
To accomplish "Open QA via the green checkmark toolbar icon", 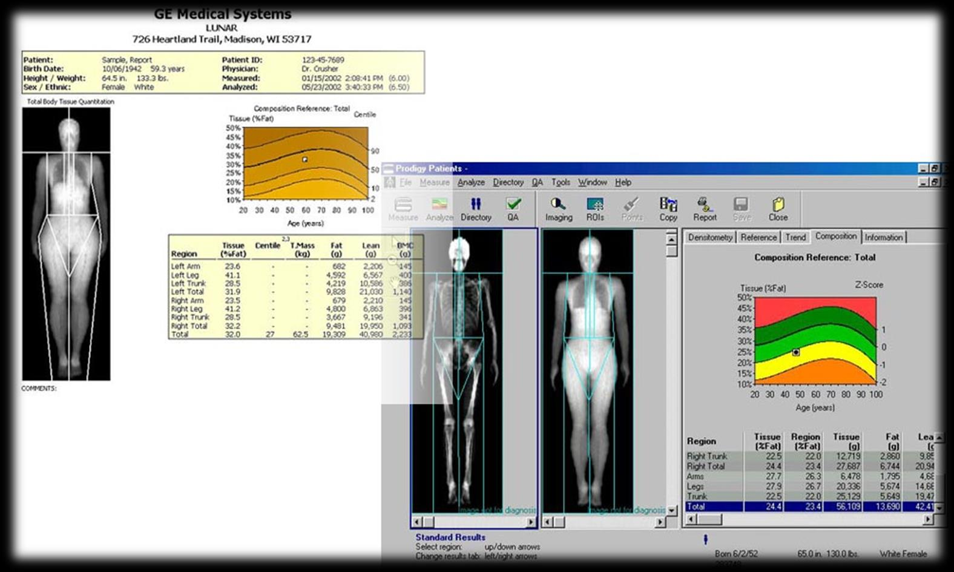I will coord(513,209).
